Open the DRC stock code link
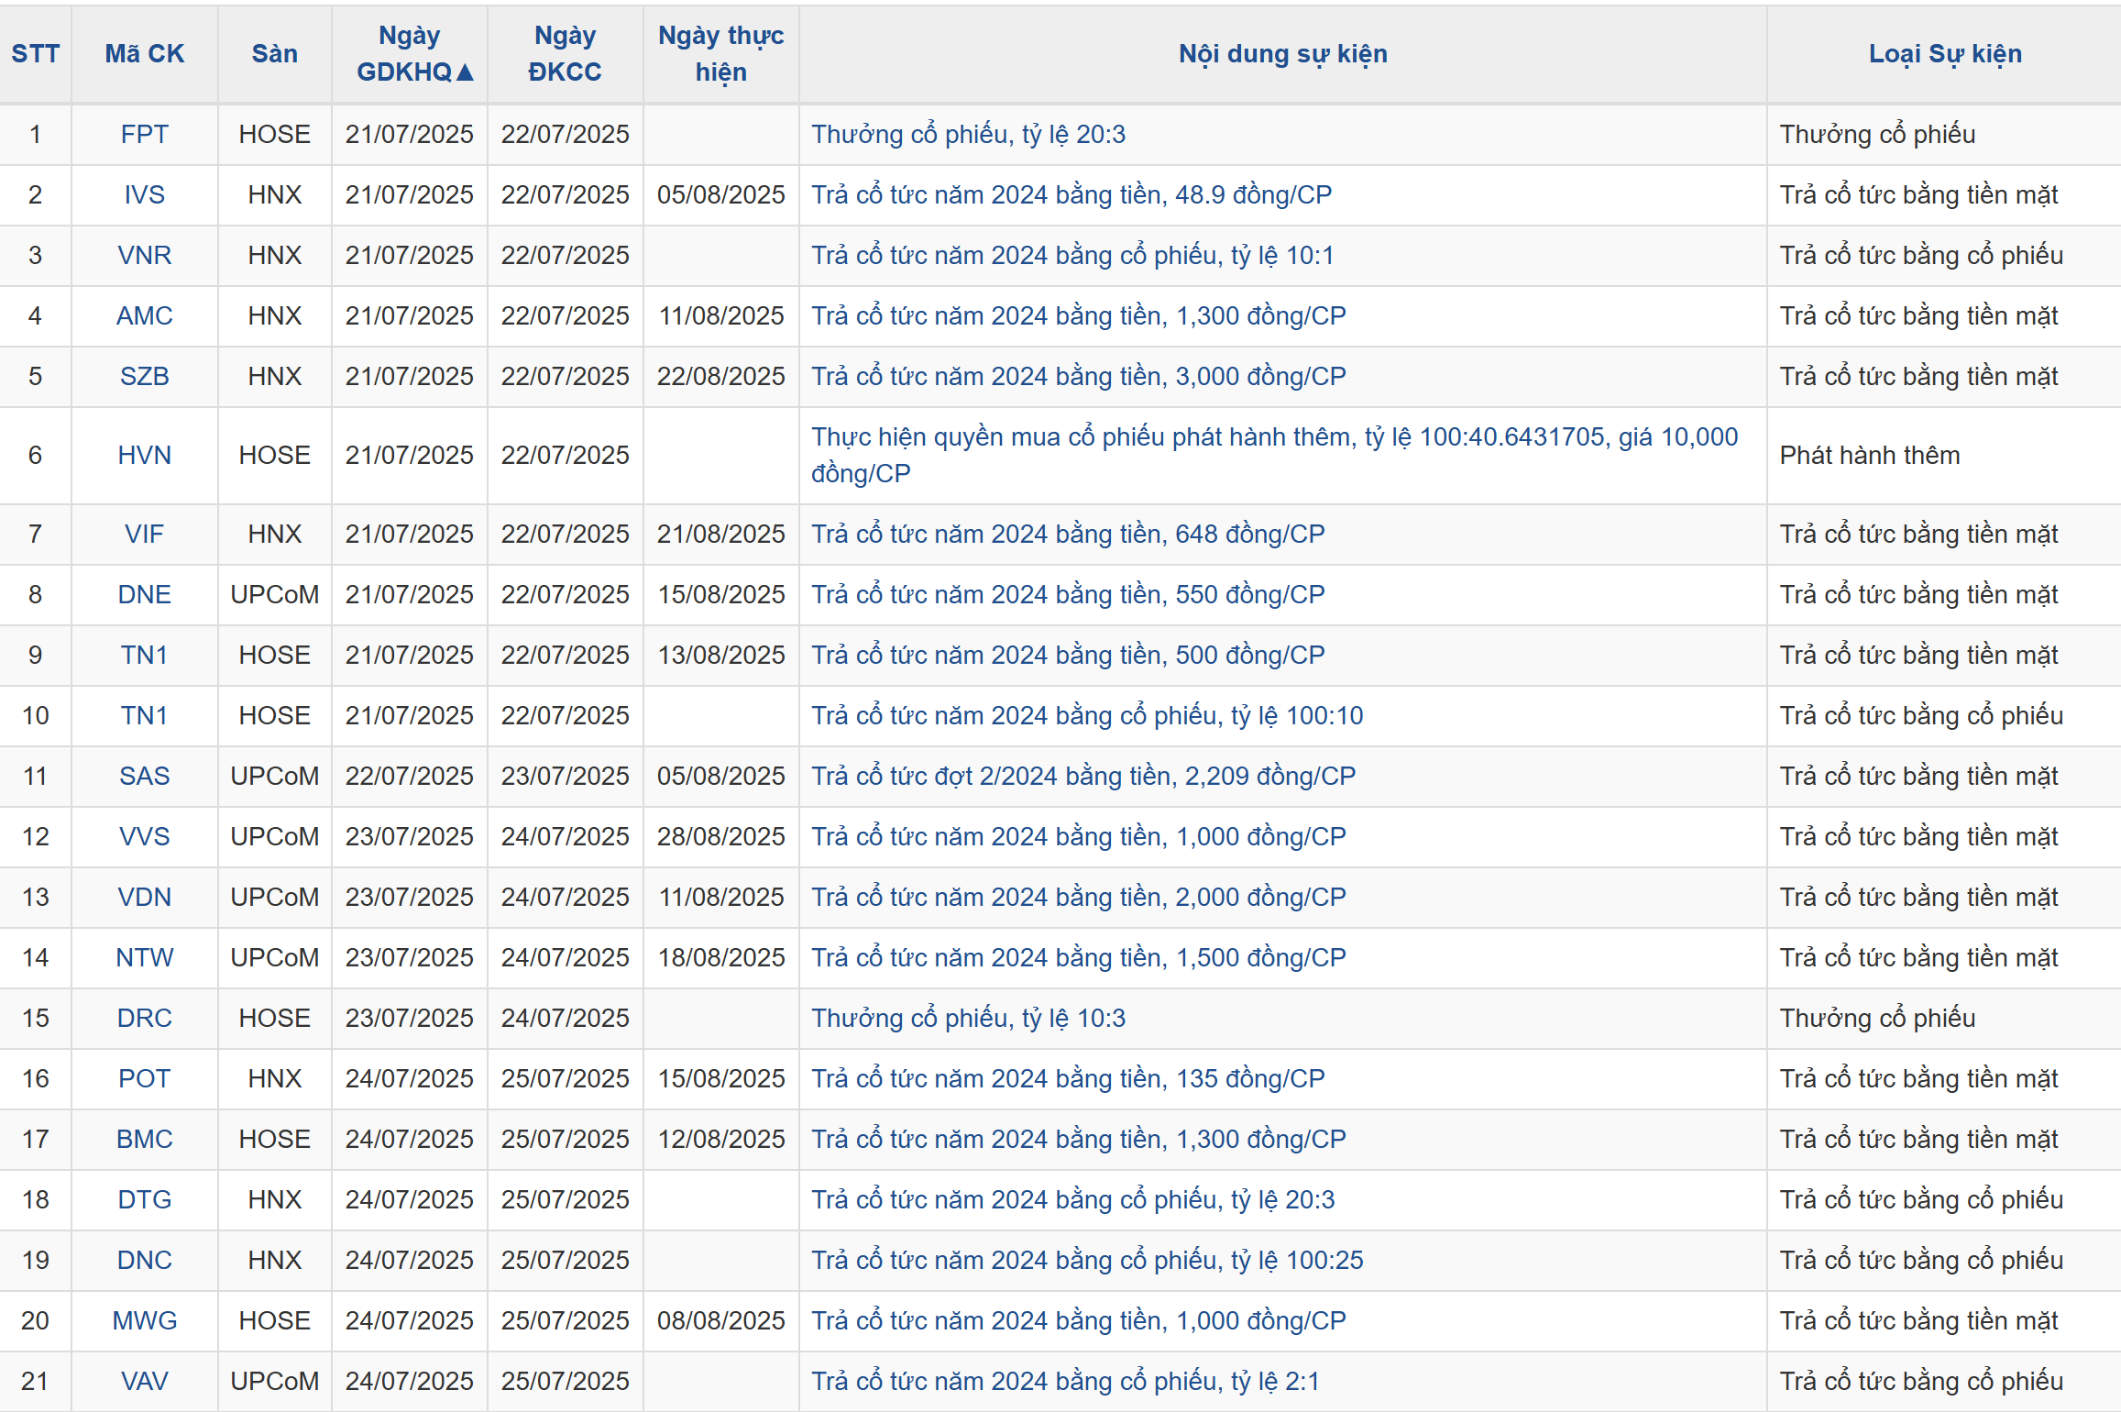This screenshot has width=2121, height=1412. pyautogui.click(x=145, y=1018)
